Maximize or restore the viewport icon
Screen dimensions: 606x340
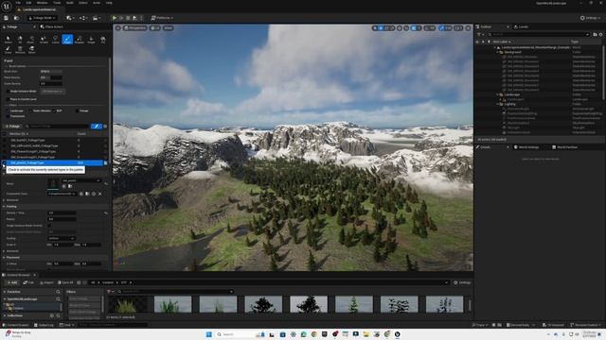468,28
